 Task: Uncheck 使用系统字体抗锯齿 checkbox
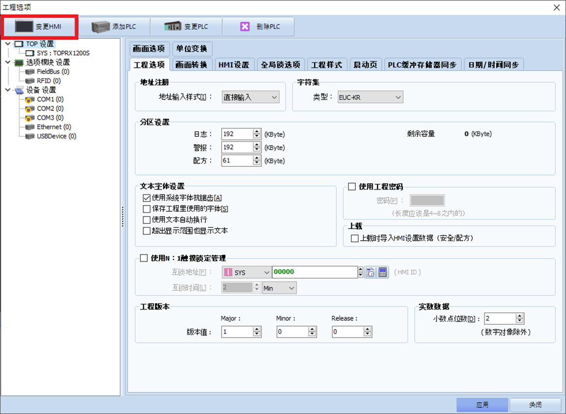146,198
